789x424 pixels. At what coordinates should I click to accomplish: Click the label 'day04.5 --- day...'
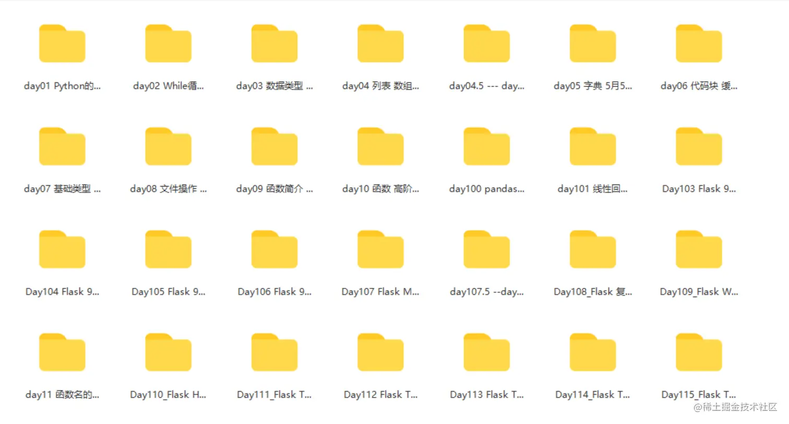(x=487, y=86)
